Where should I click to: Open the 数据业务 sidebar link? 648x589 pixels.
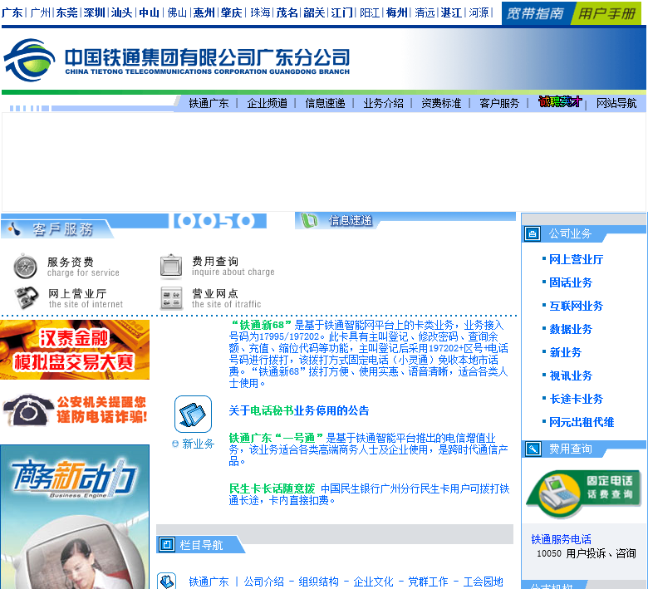click(571, 330)
